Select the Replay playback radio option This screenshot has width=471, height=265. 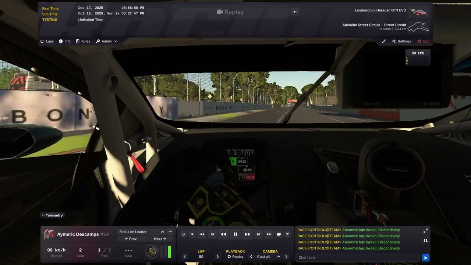coord(235,257)
